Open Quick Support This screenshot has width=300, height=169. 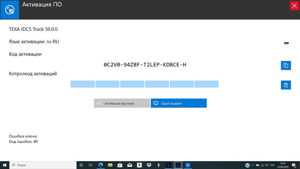click(179, 103)
